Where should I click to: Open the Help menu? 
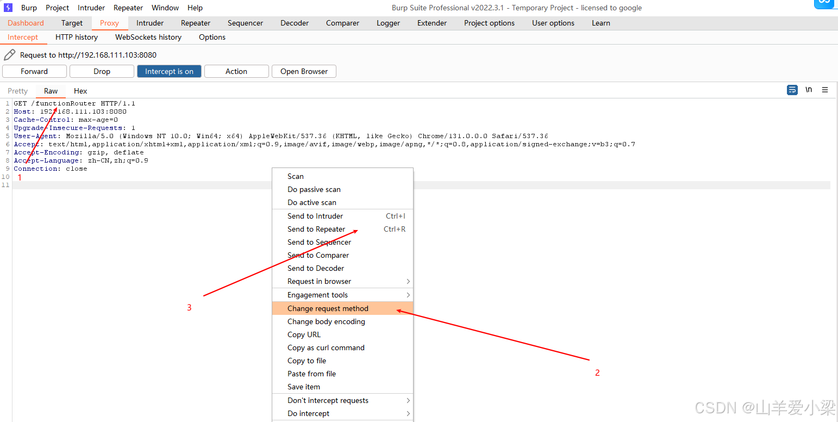pos(195,8)
